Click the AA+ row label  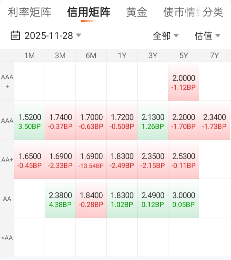(x=7, y=160)
